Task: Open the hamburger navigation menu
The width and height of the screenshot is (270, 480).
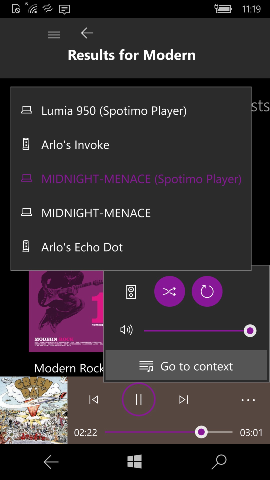Action: pyautogui.click(x=54, y=35)
